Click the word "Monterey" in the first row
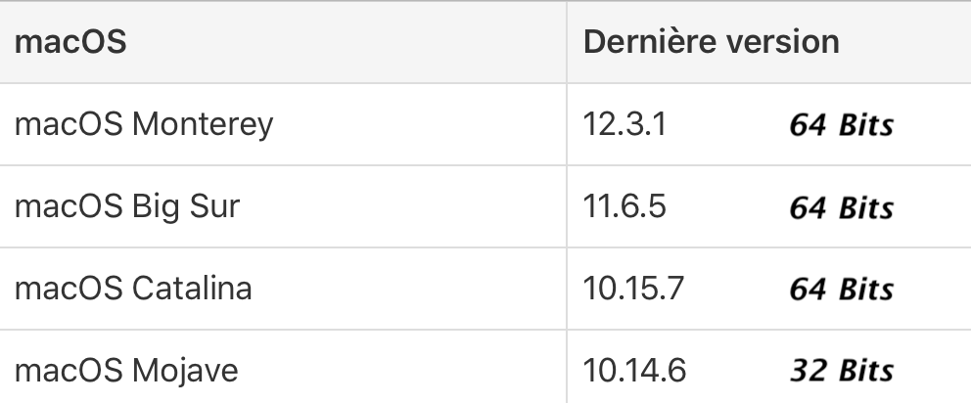The width and height of the screenshot is (971, 403). pyautogui.click(x=202, y=125)
